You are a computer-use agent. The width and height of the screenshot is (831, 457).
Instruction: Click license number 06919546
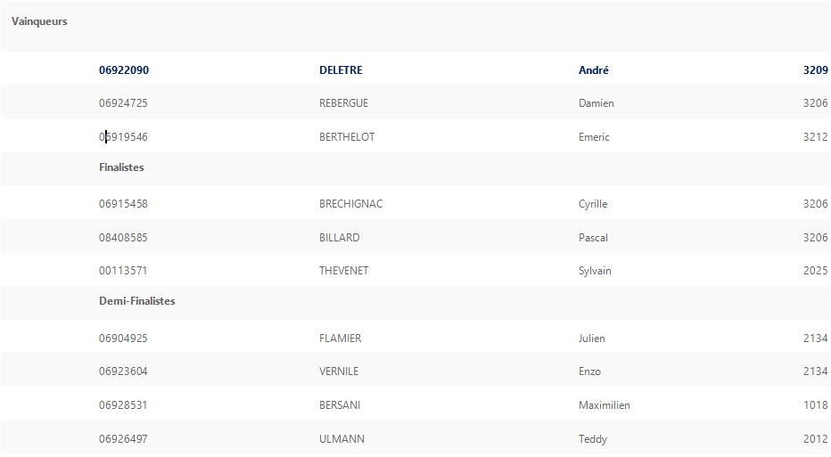[123, 137]
